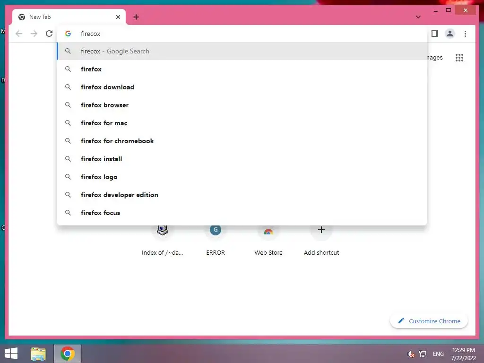Select 'firefox for chromebook' suggestion

pyautogui.click(x=242, y=141)
